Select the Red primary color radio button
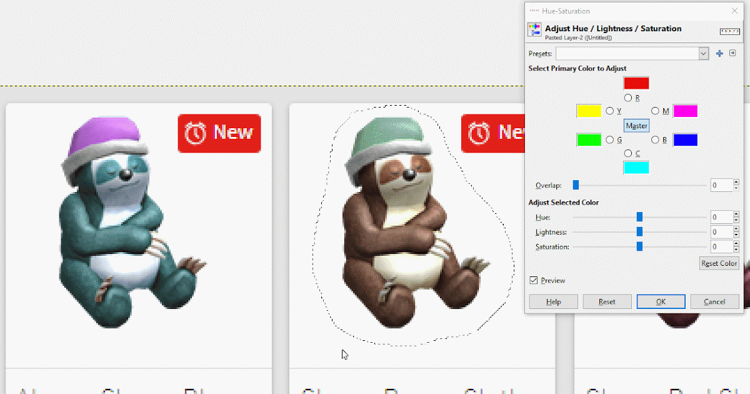750x394 pixels. [x=628, y=98]
